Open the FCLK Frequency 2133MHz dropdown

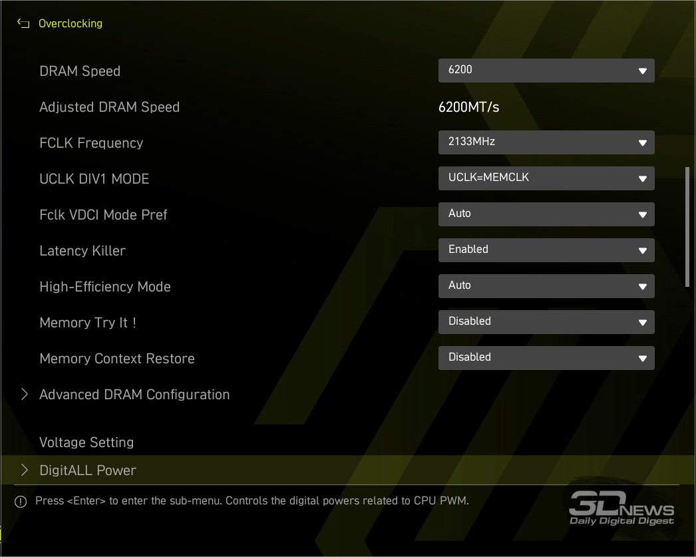pyautogui.click(x=546, y=142)
